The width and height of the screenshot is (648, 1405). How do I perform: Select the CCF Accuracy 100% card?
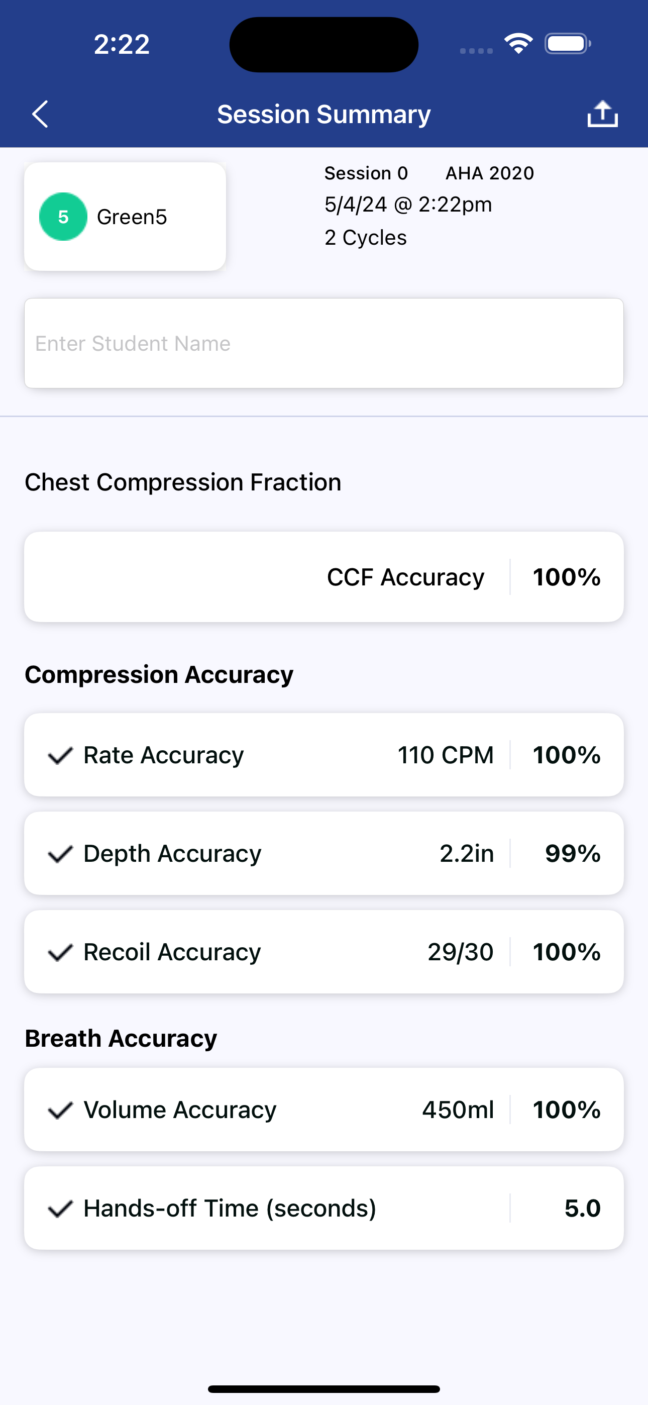point(324,577)
